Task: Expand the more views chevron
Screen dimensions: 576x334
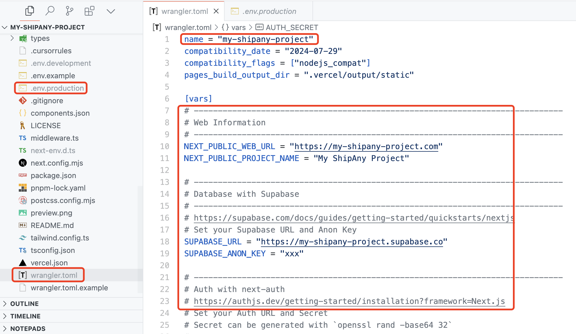Action: (x=111, y=11)
